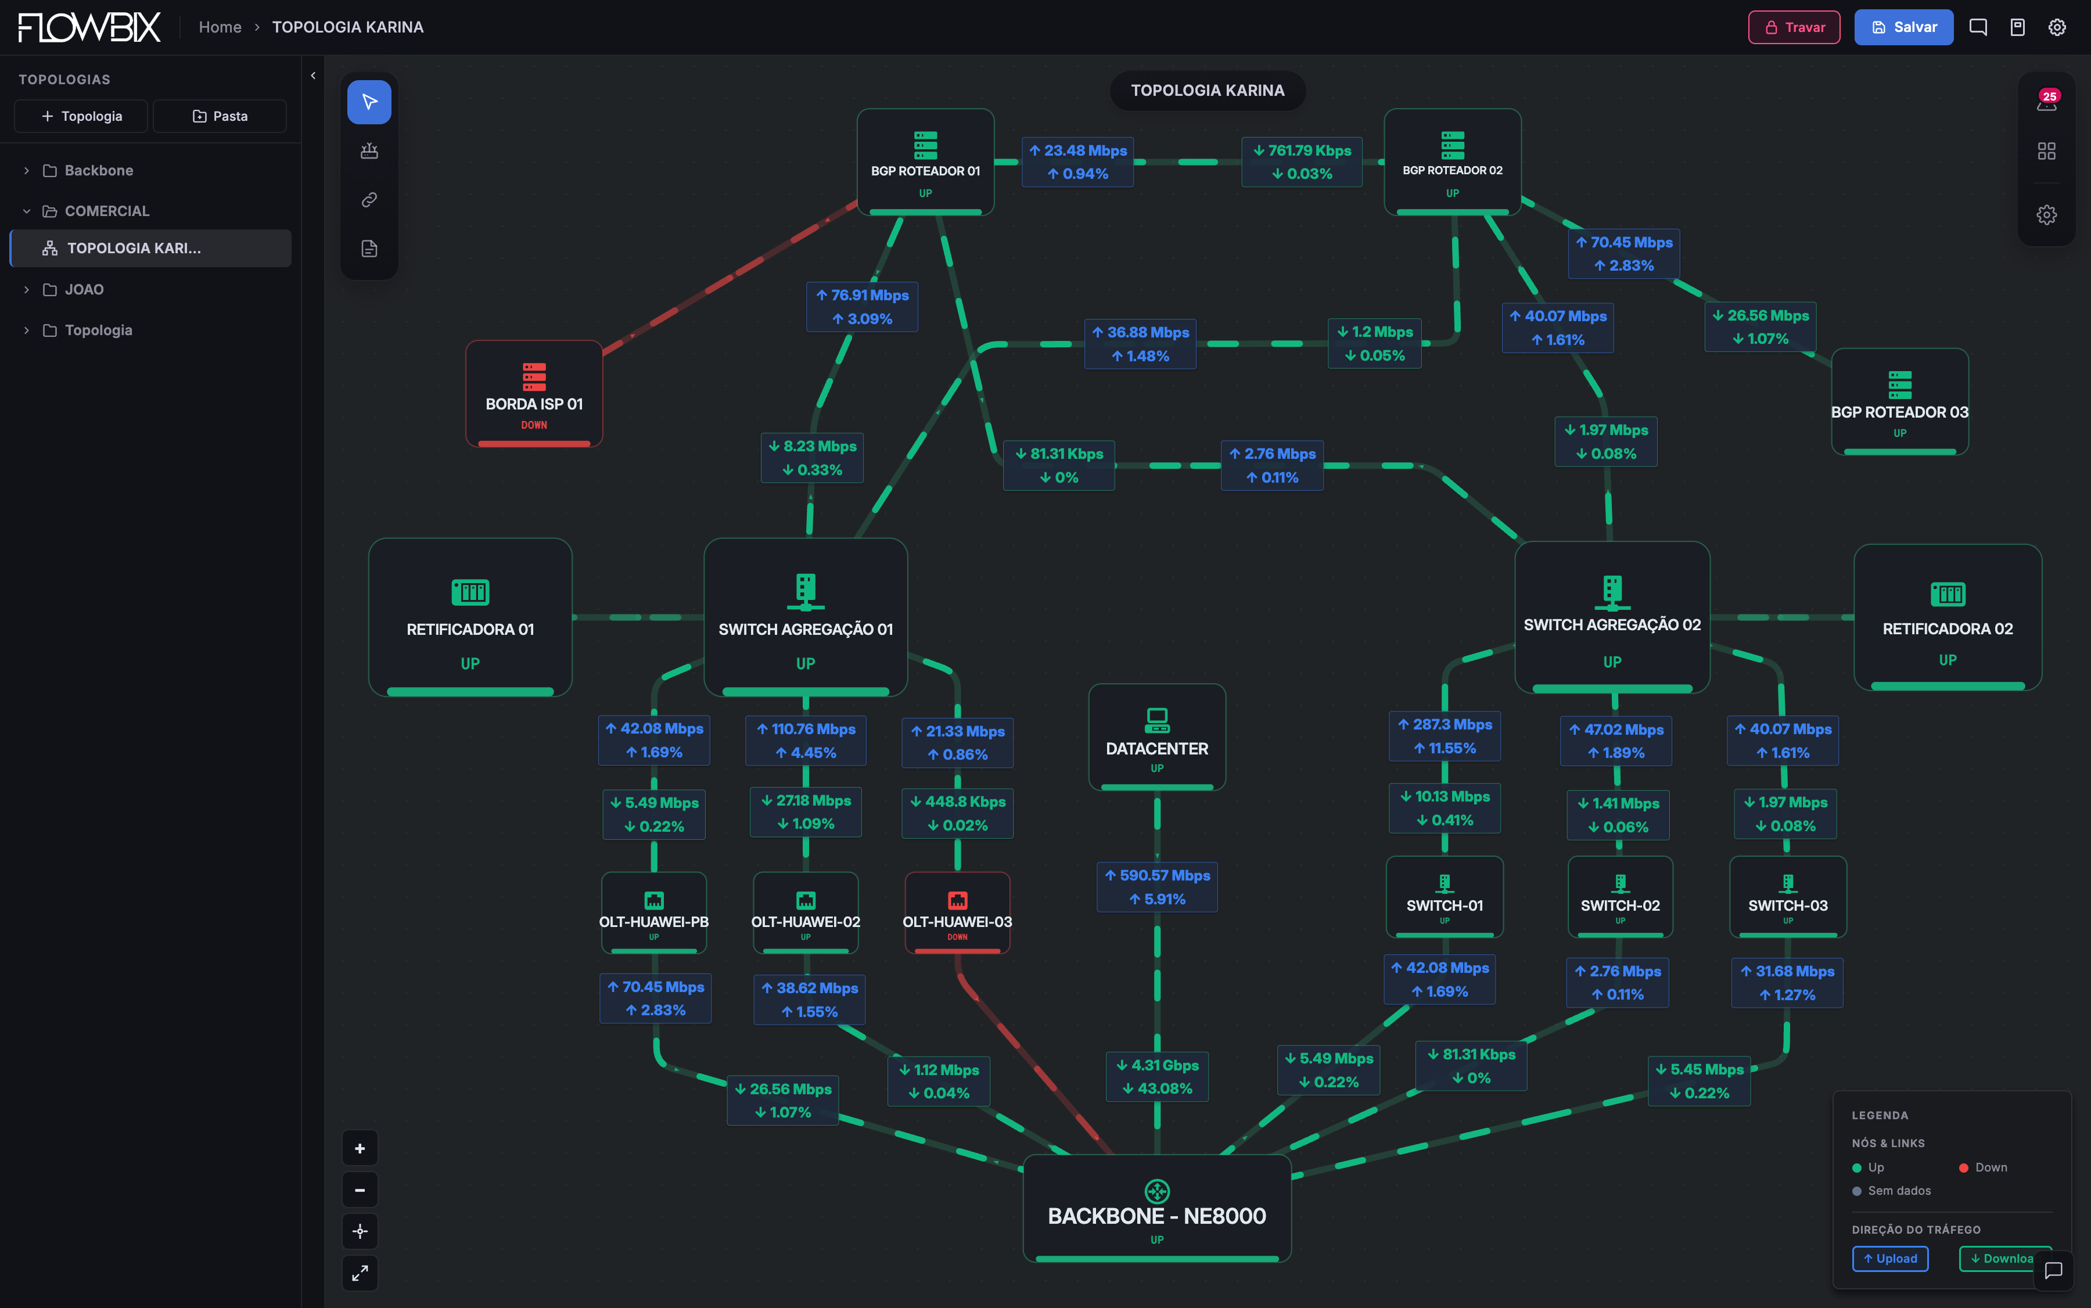Viewport: 2091px width, 1308px height.
Task: Click the 36.88 Mbps link label
Action: (x=1140, y=343)
